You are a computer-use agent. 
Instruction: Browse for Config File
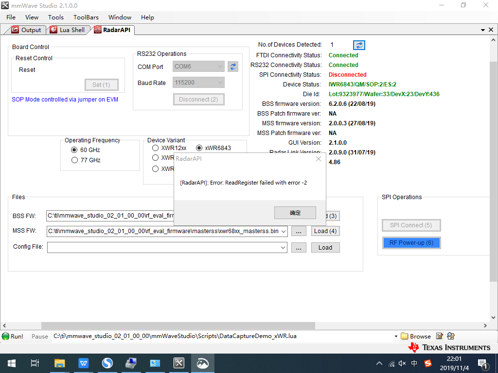click(x=299, y=248)
